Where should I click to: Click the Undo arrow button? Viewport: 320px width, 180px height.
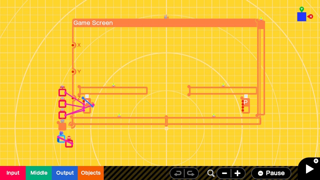pos(177,173)
